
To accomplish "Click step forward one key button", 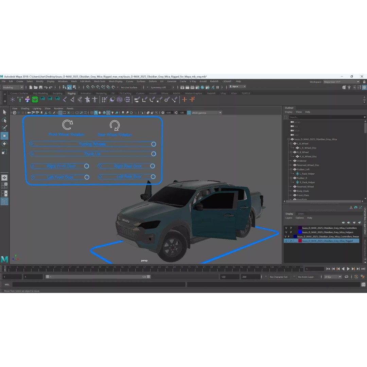I will pyautogui.click(x=353, y=269).
